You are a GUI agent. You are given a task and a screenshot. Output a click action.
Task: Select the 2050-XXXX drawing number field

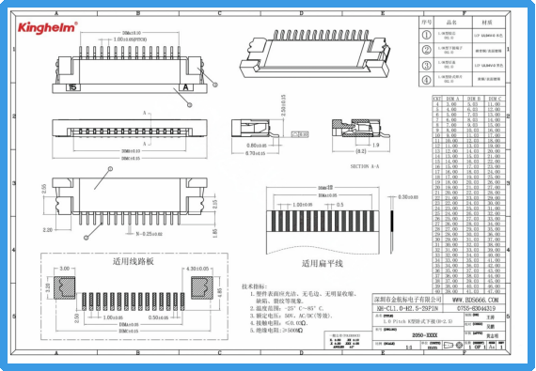point(424,335)
